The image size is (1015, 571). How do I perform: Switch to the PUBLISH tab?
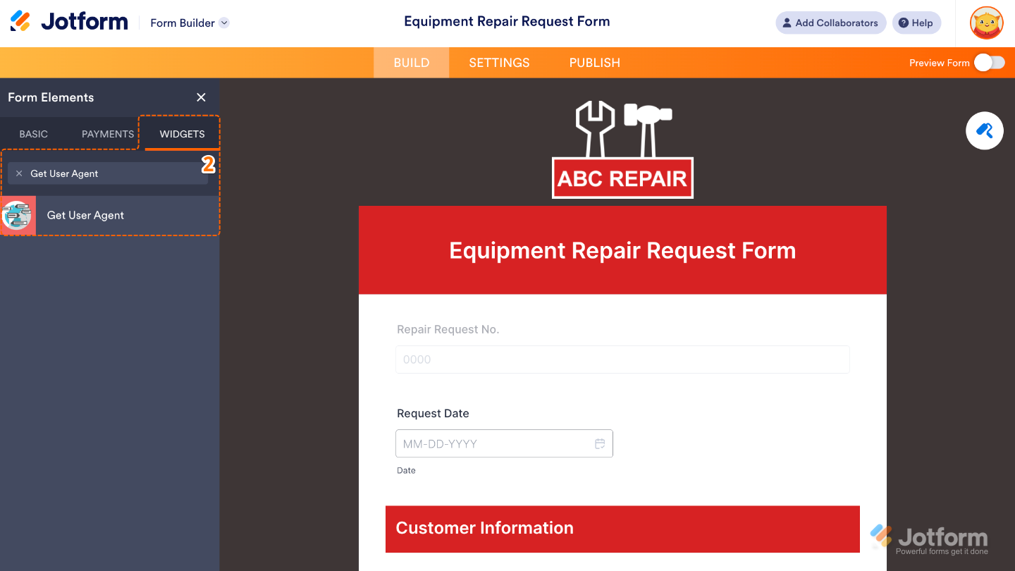[x=594, y=63]
